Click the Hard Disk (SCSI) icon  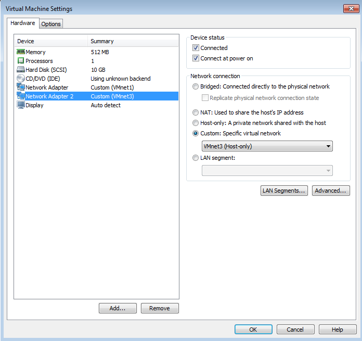click(x=21, y=70)
